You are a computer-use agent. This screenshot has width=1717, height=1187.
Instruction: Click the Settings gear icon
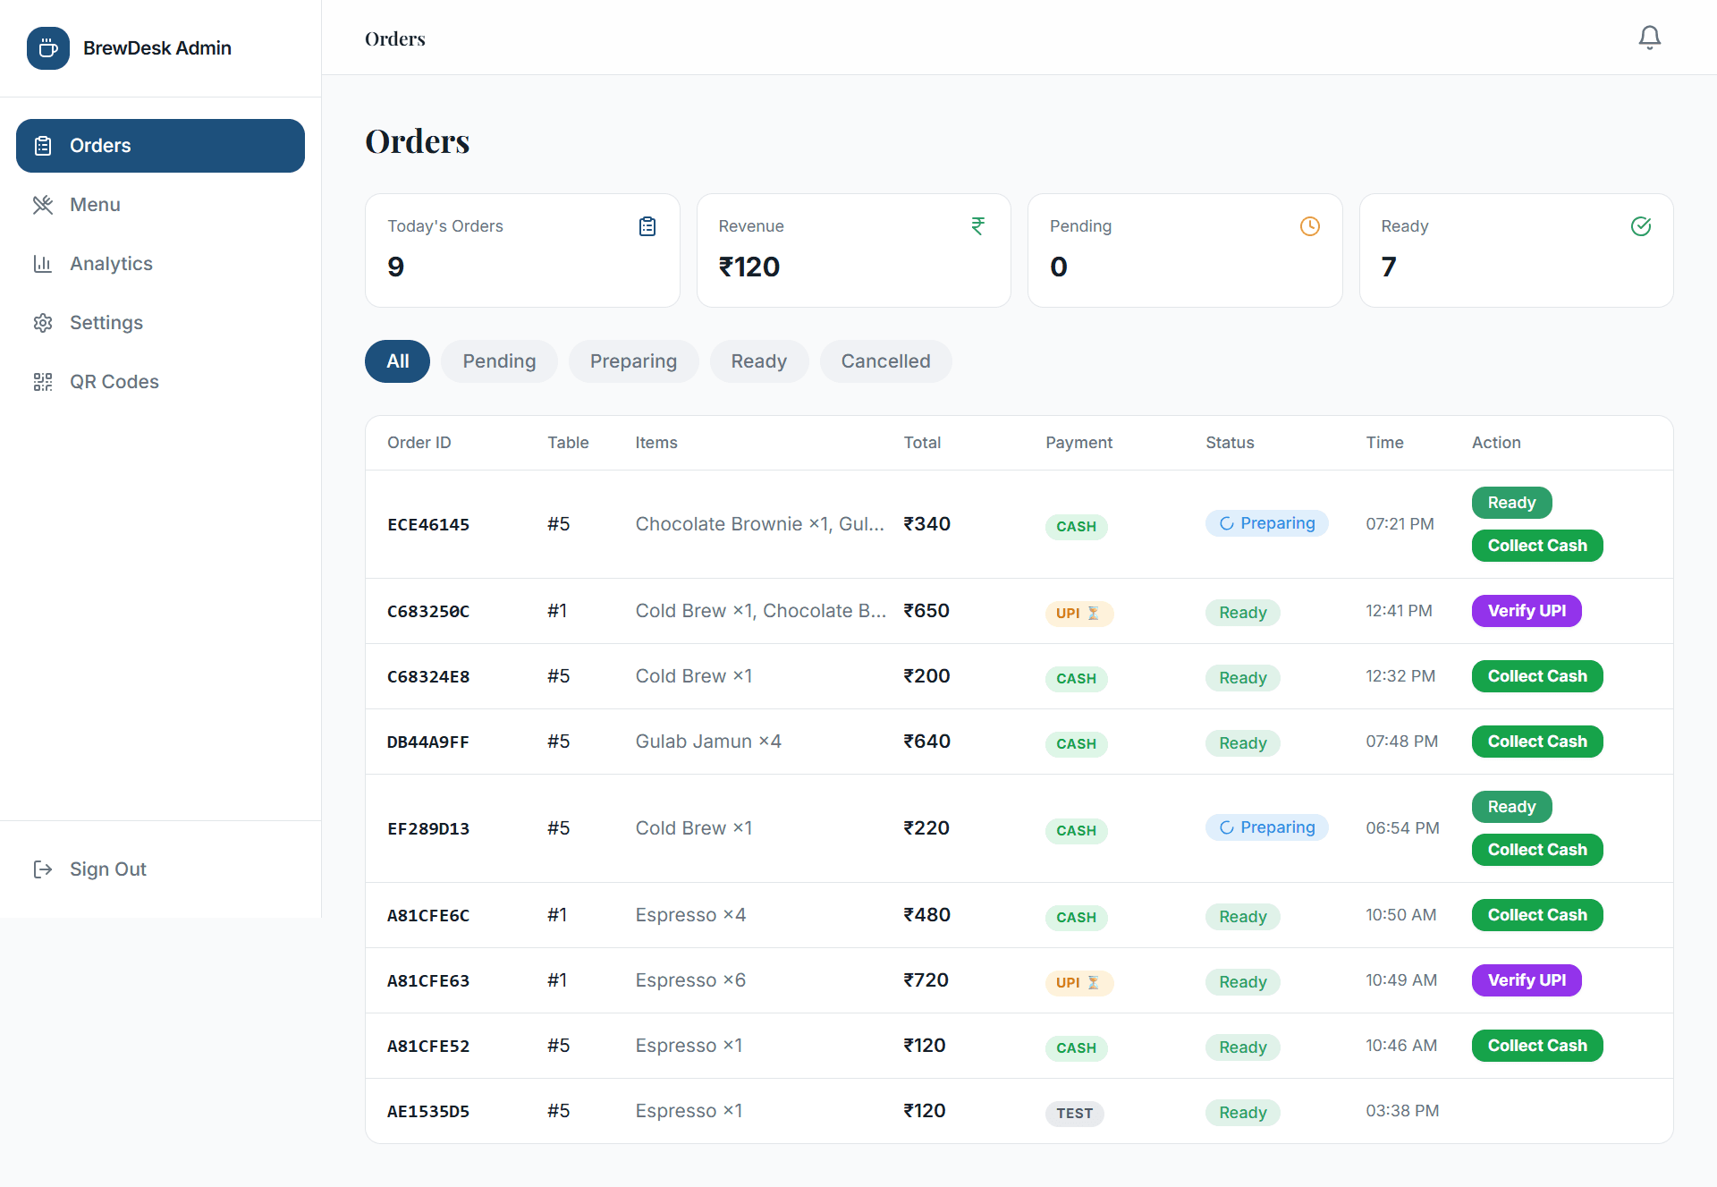(x=43, y=323)
